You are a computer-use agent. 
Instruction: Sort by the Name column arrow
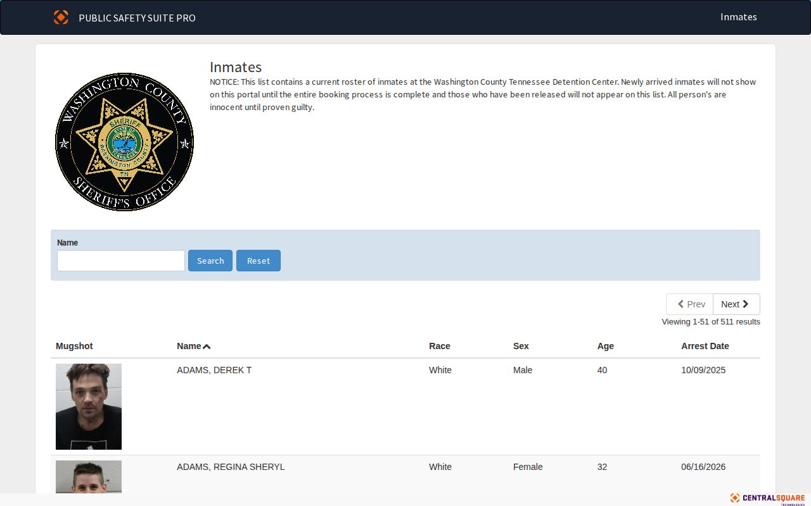[x=207, y=346]
